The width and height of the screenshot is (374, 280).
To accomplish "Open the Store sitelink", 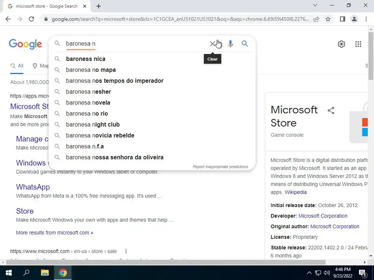I will coord(25,211).
